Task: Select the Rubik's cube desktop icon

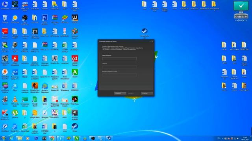Action: tap(75, 33)
